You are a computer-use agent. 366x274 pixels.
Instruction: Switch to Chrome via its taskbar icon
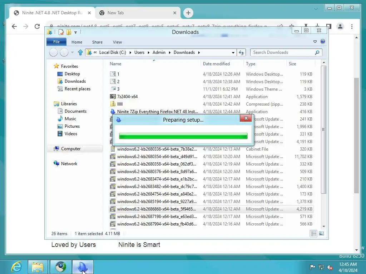(61, 267)
